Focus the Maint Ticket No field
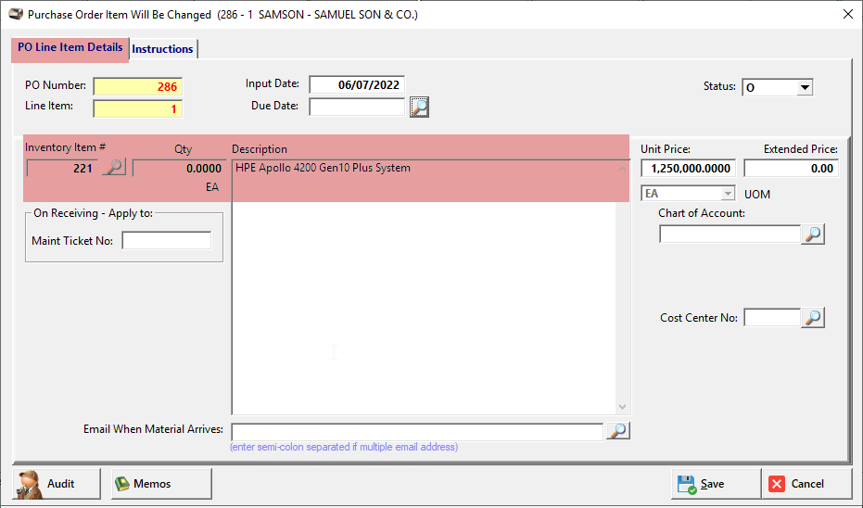The image size is (863, 508). tap(167, 240)
